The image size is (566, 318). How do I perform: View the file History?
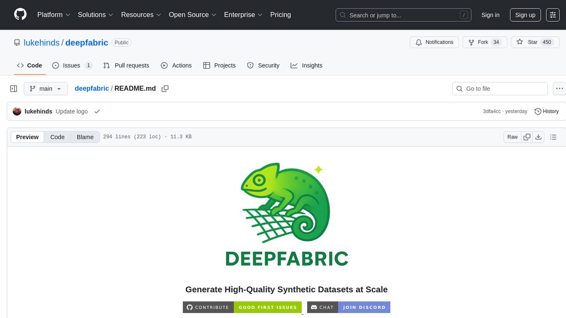pos(546,112)
